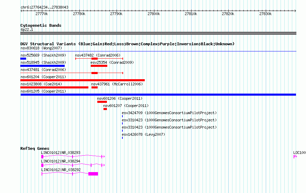Viewport: 306px width, 193px height.
Task: Click the nsv601205 full-width blue gain bar
Action: [158, 95]
